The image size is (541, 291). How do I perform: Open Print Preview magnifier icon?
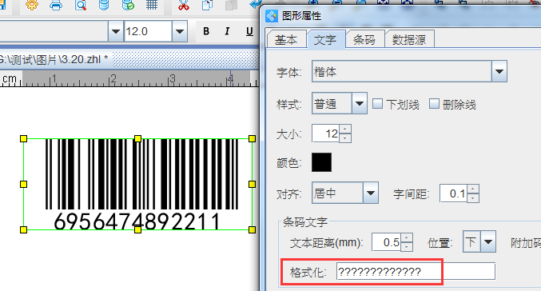(81, 5)
